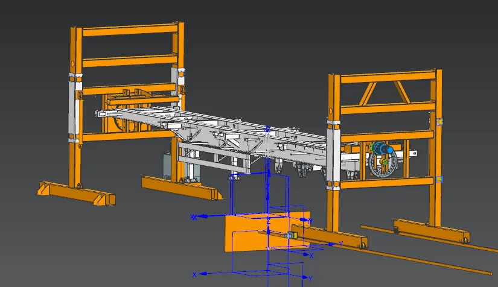Select the leftmost upper X axis arrow
498x287 pixels.
point(202,216)
